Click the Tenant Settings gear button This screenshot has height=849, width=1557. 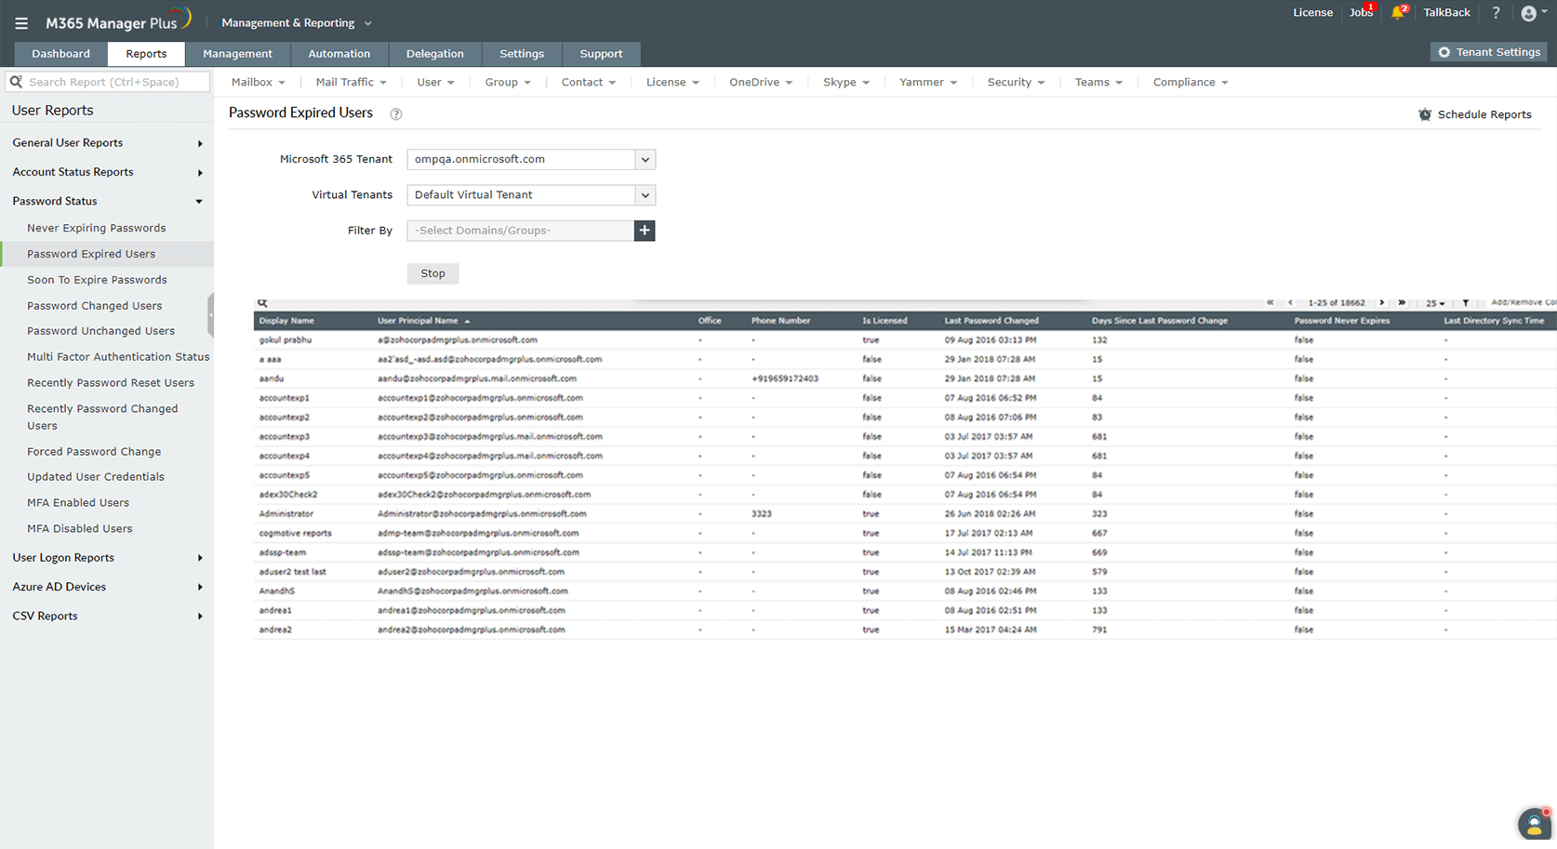point(1488,52)
